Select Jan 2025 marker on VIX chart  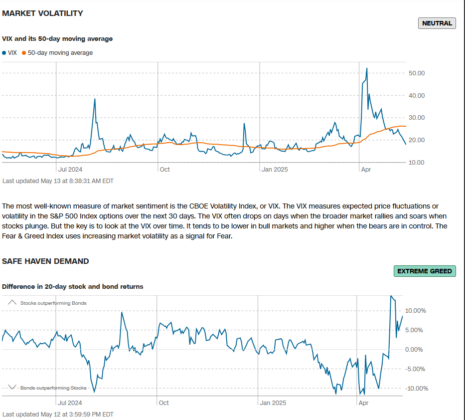coord(275,170)
